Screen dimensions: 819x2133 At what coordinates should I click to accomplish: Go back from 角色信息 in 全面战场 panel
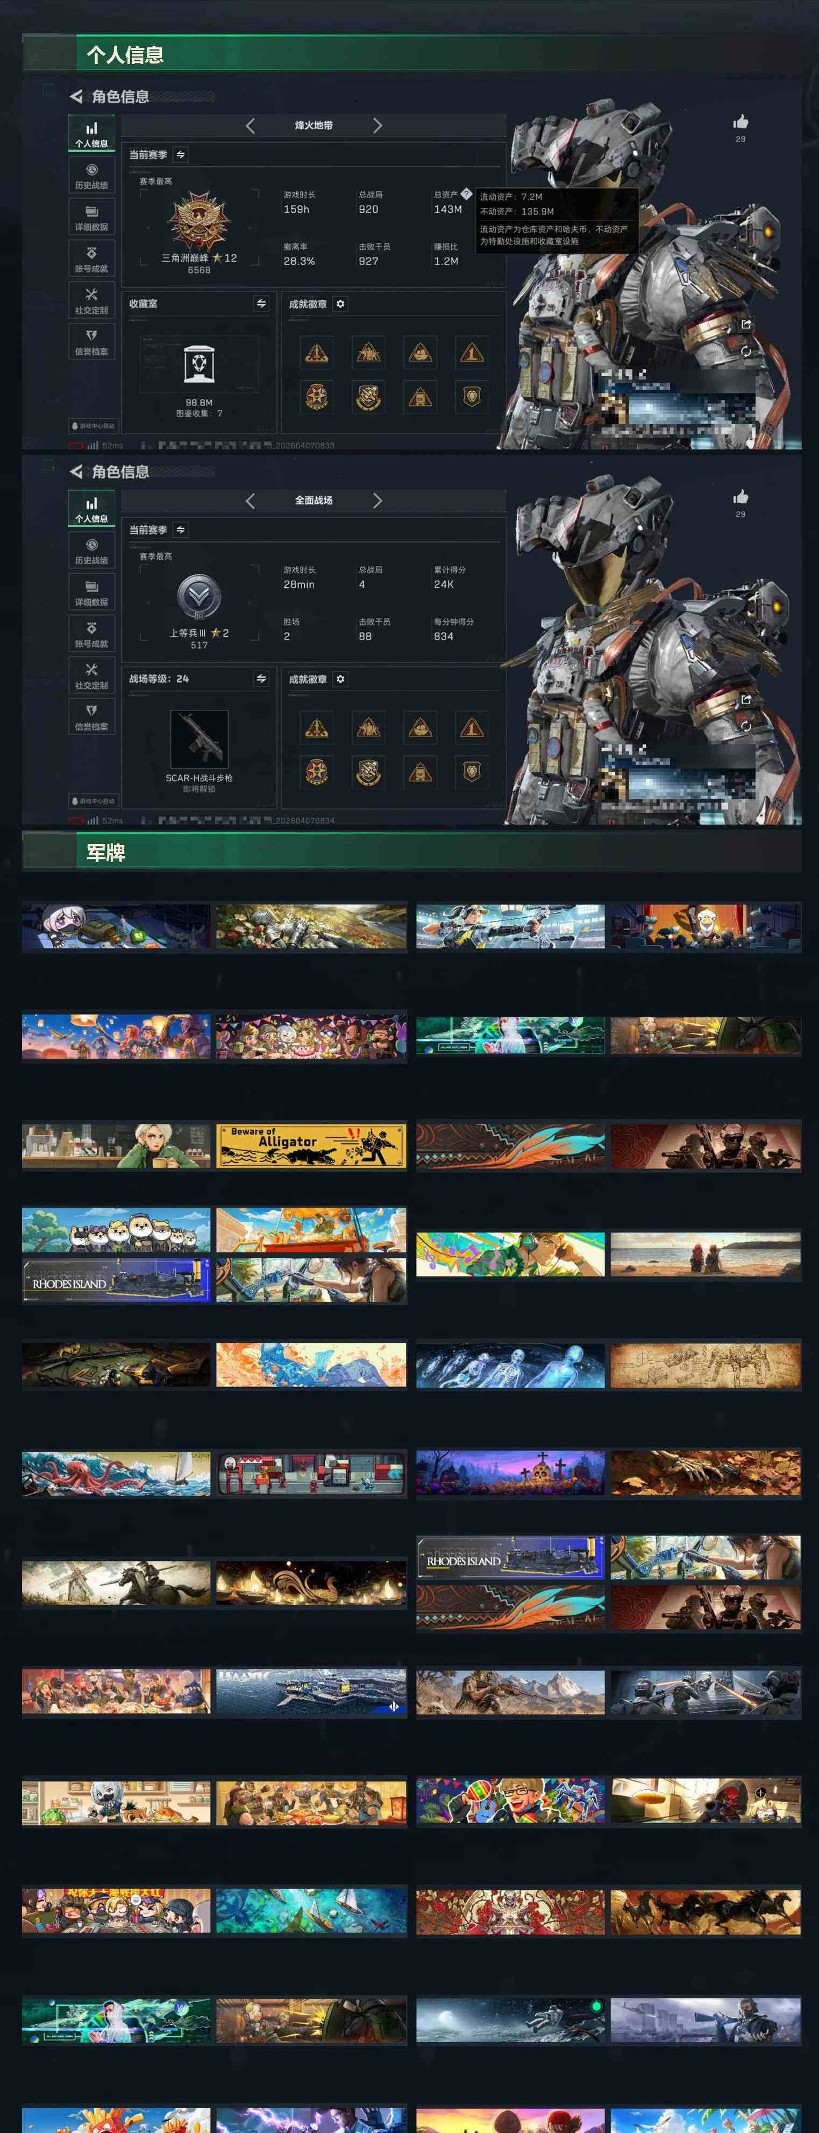(76, 471)
